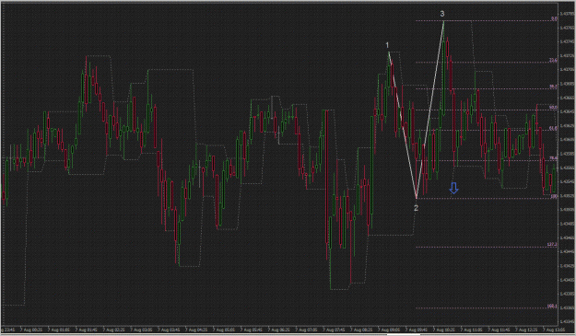The image size is (576, 336).
Task: Click the 7 Aug 00:25 time label
Action: point(32,330)
